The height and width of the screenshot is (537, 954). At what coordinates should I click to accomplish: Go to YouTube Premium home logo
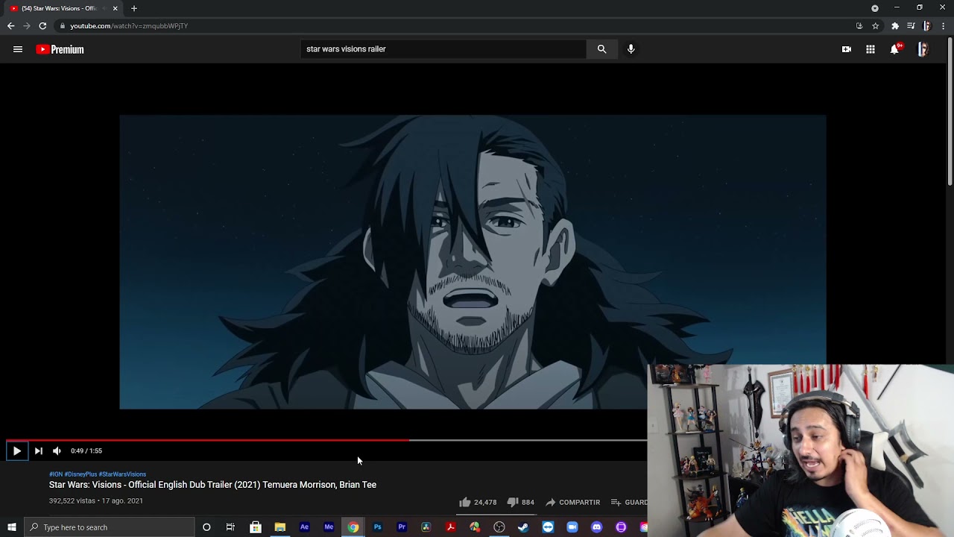click(x=60, y=49)
